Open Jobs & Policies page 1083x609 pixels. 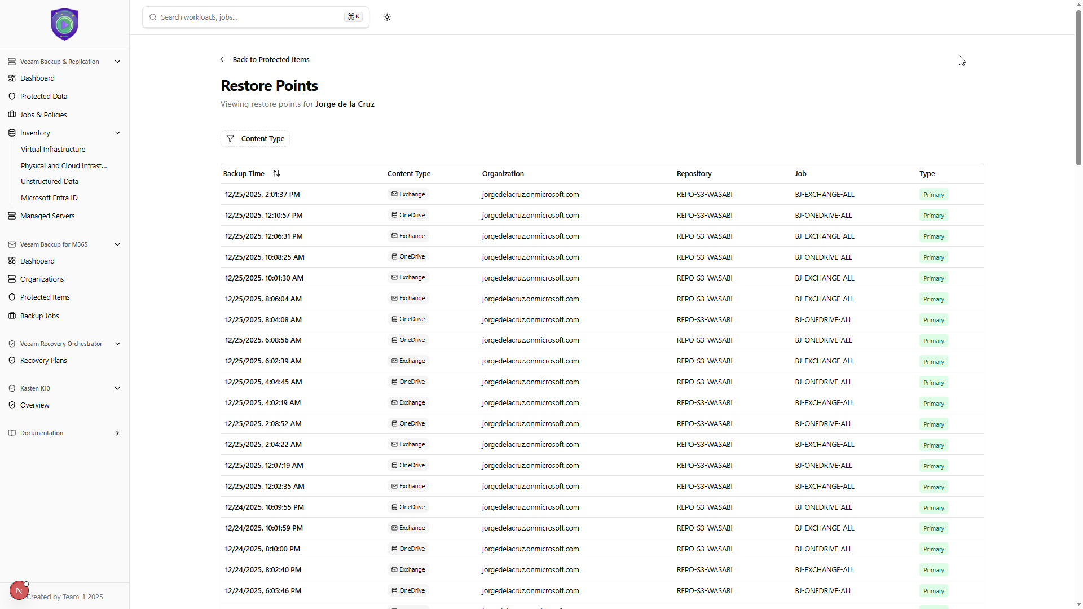[x=43, y=115]
